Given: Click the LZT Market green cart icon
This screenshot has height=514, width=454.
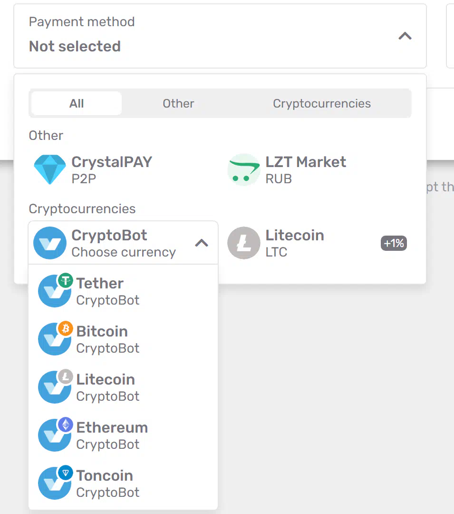Looking at the screenshot, I should coord(244,170).
